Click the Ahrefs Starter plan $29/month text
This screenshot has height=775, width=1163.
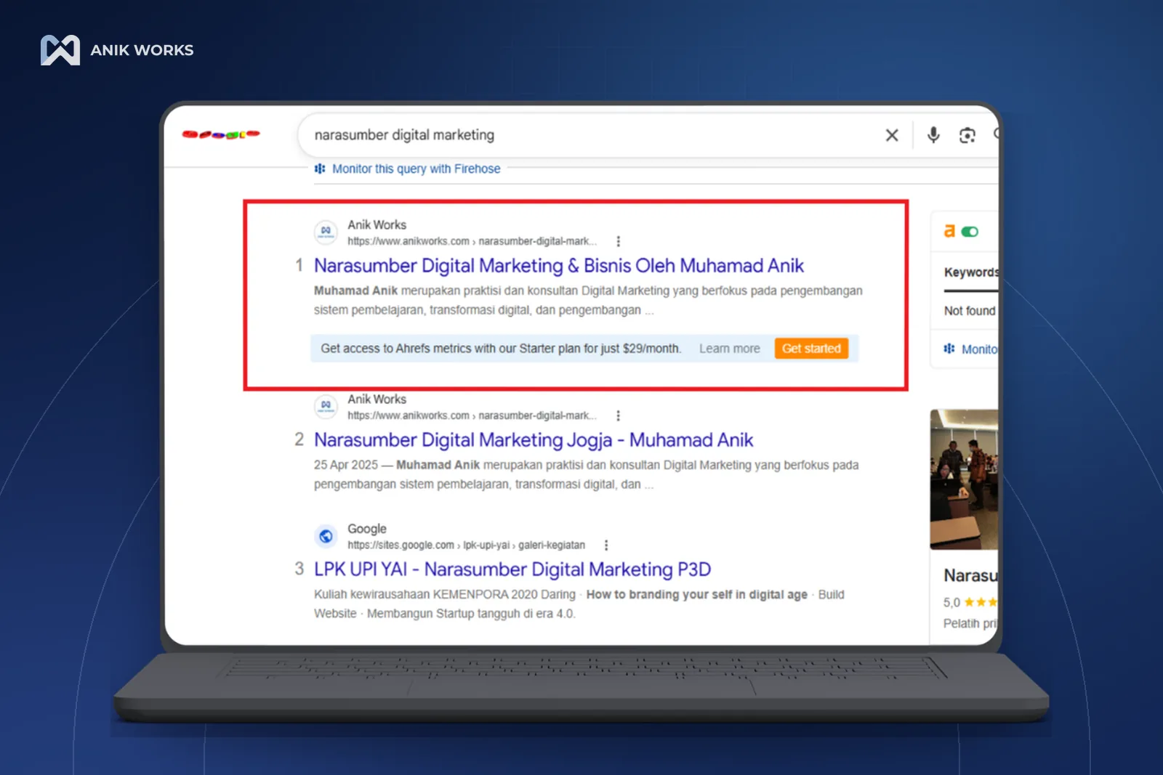coord(501,349)
